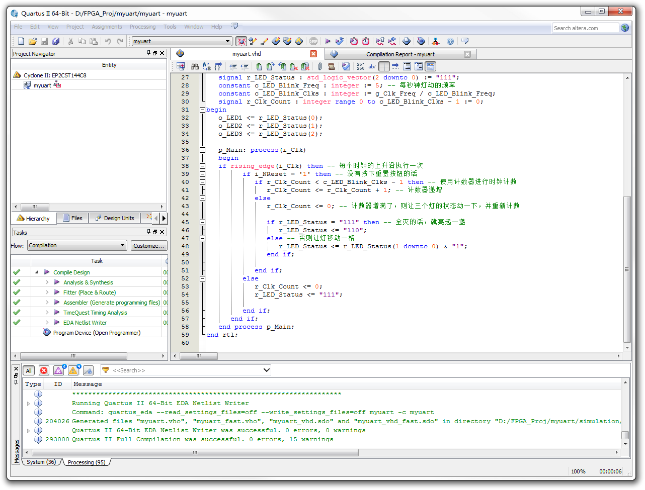Increase indent in the editor toolbar

[x=232, y=66]
